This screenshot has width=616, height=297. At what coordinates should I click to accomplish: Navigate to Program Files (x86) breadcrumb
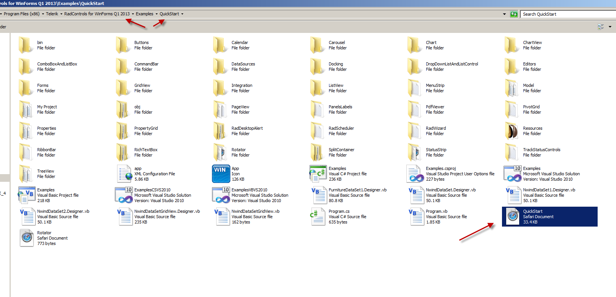[22, 14]
